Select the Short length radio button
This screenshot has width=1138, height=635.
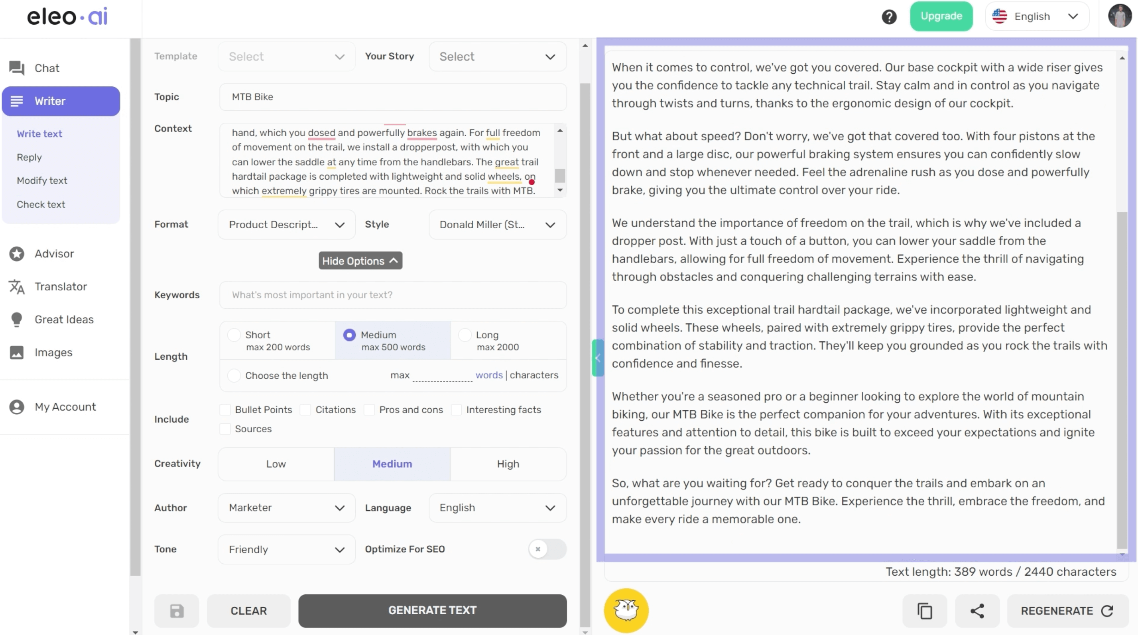tap(234, 335)
